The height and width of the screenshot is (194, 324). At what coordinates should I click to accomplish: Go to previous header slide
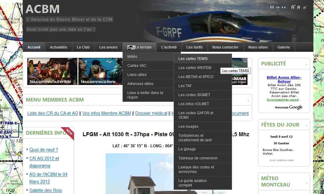tap(278, 7)
